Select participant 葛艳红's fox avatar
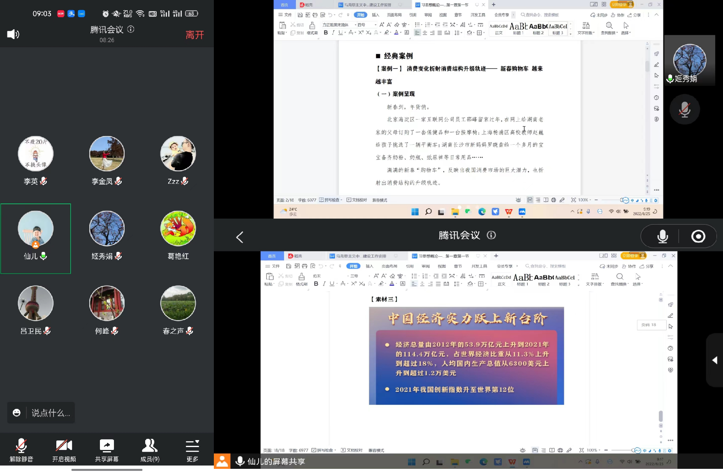723x475 pixels. pos(178,228)
